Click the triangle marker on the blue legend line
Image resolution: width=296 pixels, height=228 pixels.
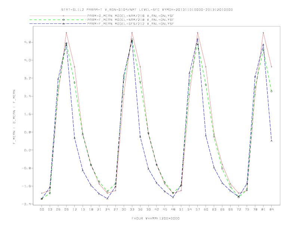[64, 24]
